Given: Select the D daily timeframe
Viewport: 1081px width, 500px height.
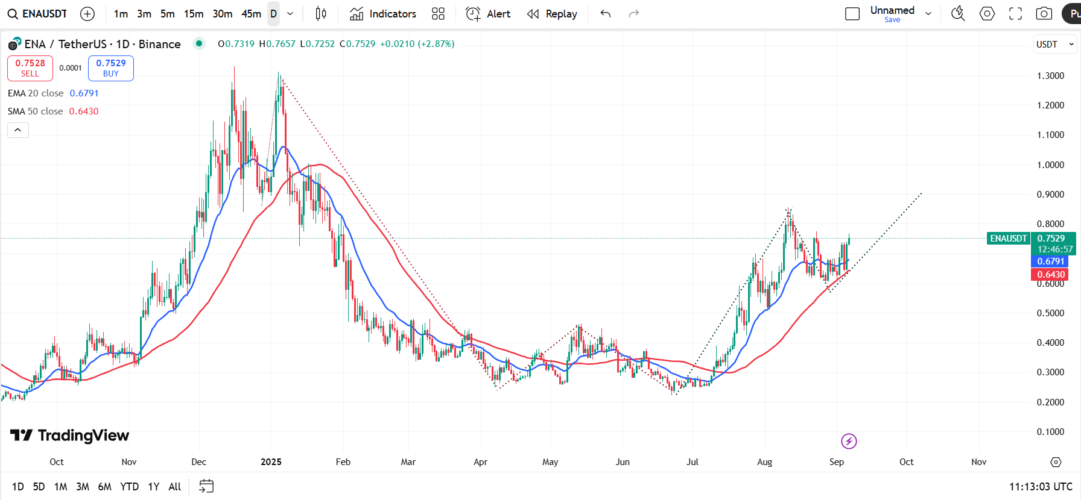Looking at the screenshot, I should [x=274, y=14].
